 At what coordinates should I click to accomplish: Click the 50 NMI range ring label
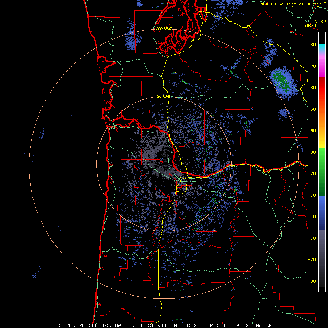coord(164,97)
